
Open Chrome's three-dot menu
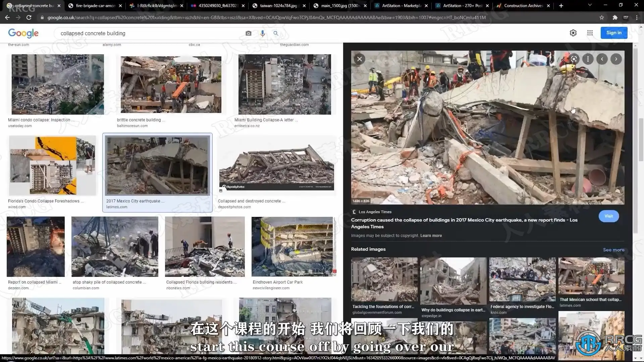637,17
